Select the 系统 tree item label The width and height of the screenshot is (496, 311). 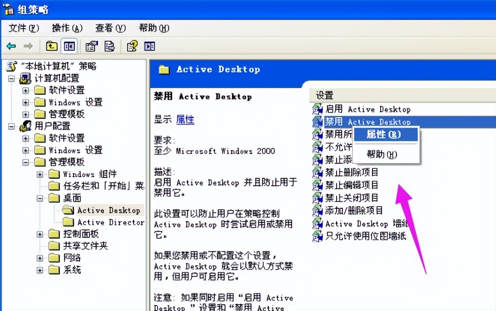click(72, 269)
